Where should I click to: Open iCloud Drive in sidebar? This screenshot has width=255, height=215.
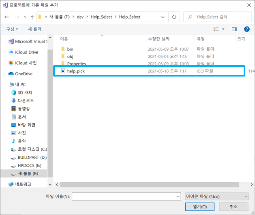click(23, 52)
